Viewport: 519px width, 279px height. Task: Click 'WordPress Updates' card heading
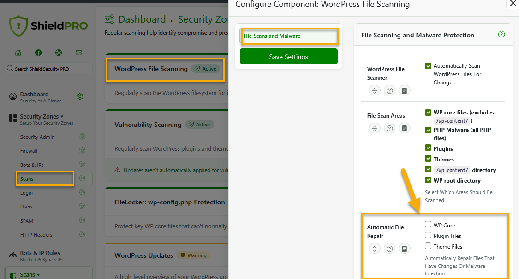[x=143, y=255]
